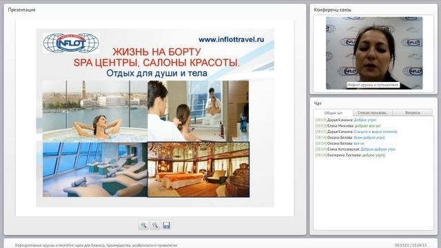Viewport: 441px width, 248px height.
Task: Click the wooden massage room photo
Action: 198,169
